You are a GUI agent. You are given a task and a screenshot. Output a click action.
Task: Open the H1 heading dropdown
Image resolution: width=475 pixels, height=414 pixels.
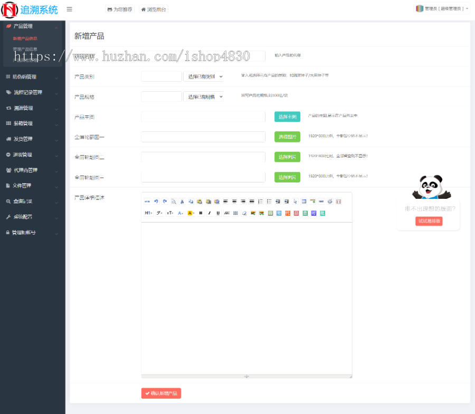[x=148, y=213]
